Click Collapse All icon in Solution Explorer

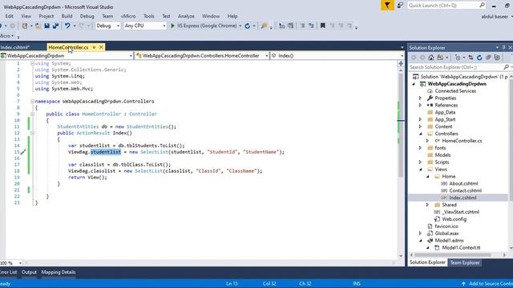pos(488,58)
